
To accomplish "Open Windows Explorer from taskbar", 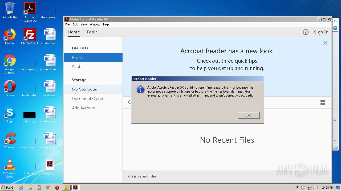I will tap(30, 188).
